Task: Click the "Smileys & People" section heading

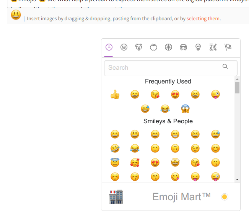Action: tap(168, 121)
